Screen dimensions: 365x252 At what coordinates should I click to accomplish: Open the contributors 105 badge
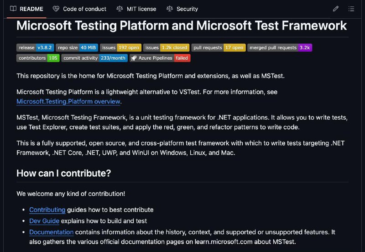click(38, 58)
